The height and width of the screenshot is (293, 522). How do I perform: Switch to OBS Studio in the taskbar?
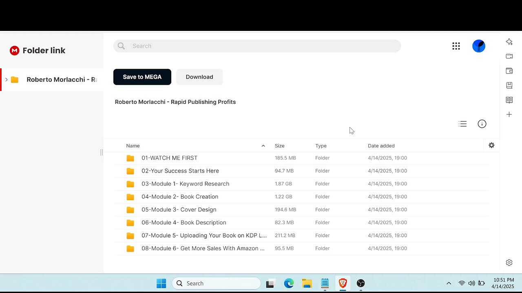361,283
